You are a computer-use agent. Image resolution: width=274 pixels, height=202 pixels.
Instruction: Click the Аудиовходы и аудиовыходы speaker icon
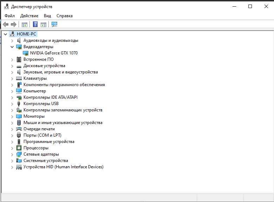tap(19, 40)
